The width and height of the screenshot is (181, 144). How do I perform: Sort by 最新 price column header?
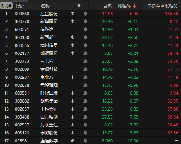pyautogui.click(x=108, y=6)
